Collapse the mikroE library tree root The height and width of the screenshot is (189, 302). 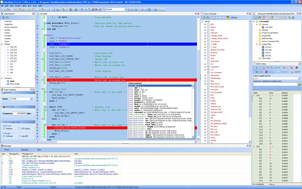click(202, 21)
